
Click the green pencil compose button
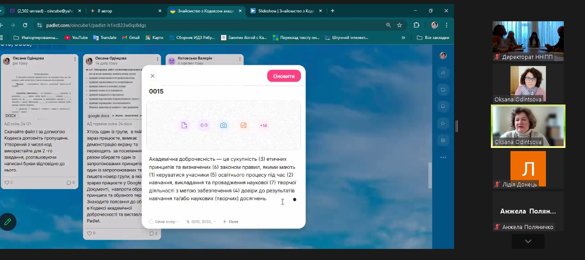point(8,222)
